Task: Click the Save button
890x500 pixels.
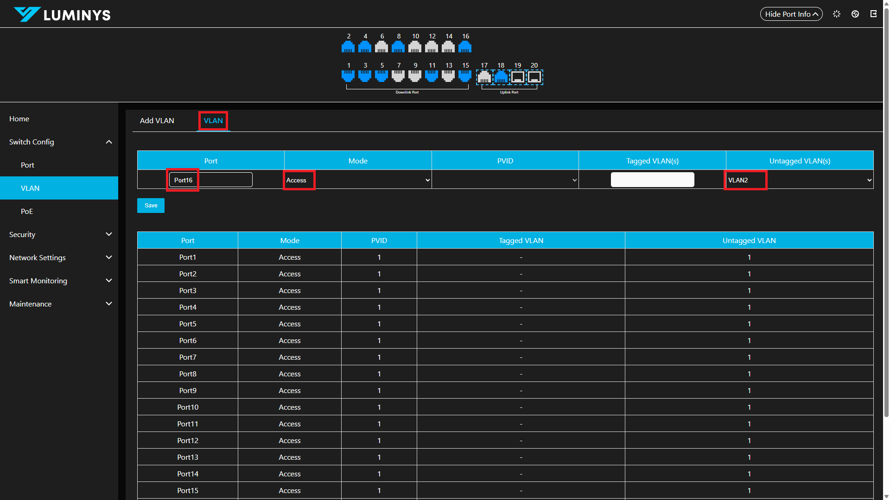Action: (151, 206)
